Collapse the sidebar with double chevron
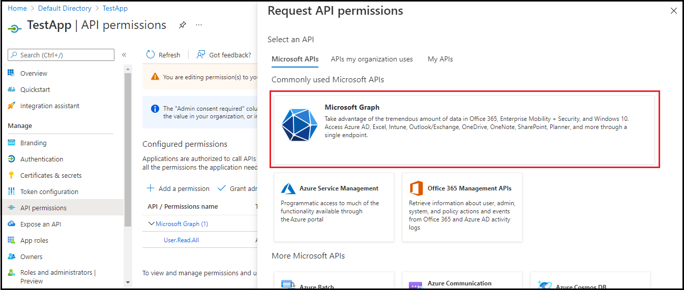The height and width of the screenshot is (290, 684). coord(124,55)
